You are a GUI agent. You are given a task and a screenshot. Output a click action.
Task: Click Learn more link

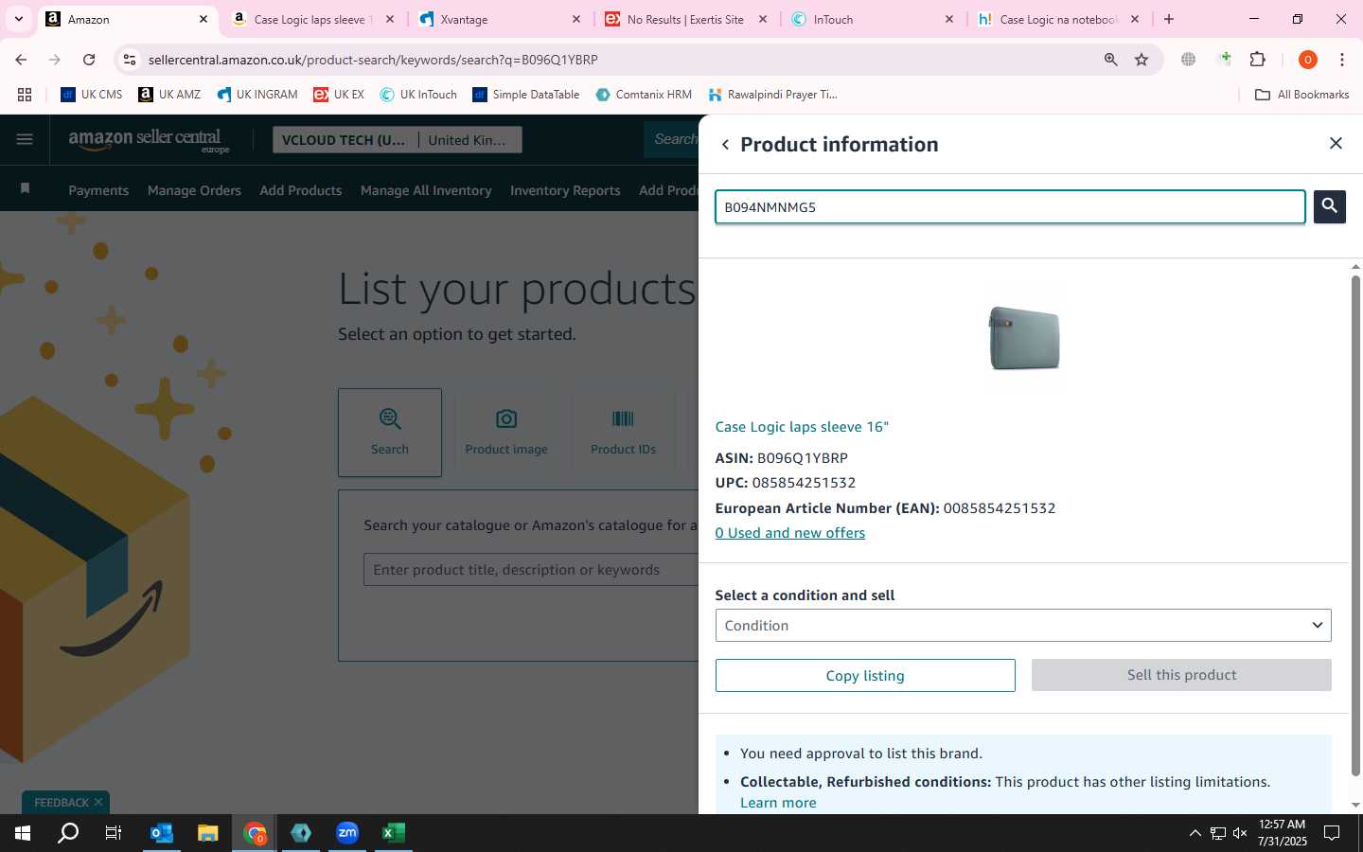click(x=778, y=803)
